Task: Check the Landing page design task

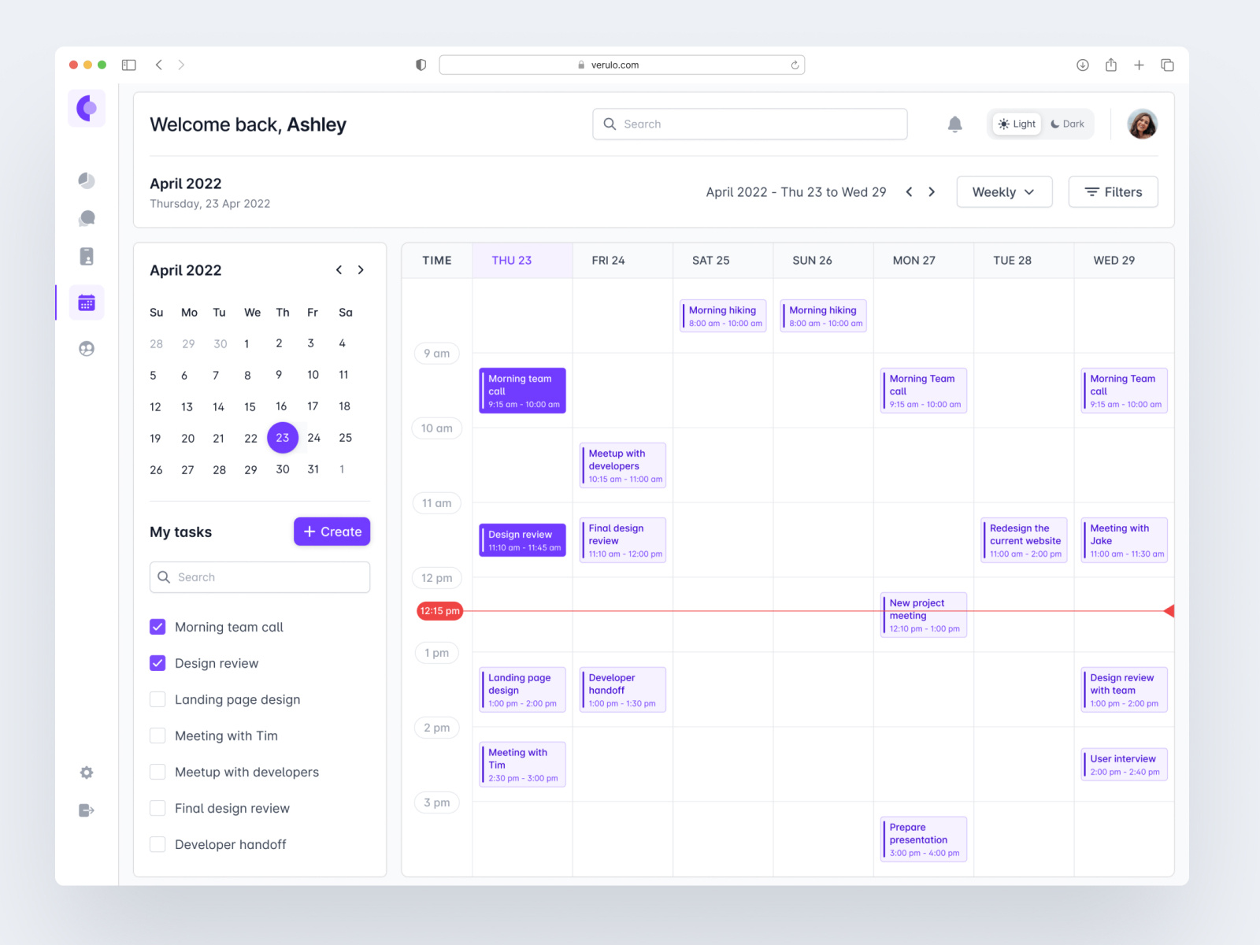Action: point(157,699)
